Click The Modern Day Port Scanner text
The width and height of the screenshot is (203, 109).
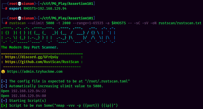pyautogui.click(x=29, y=47)
